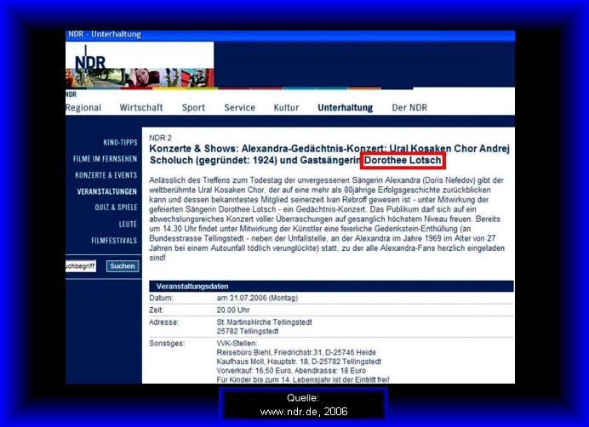Select Filme im Fernsehen sidebar link
Image resolution: width=589 pixels, height=427 pixels.
click(105, 158)
